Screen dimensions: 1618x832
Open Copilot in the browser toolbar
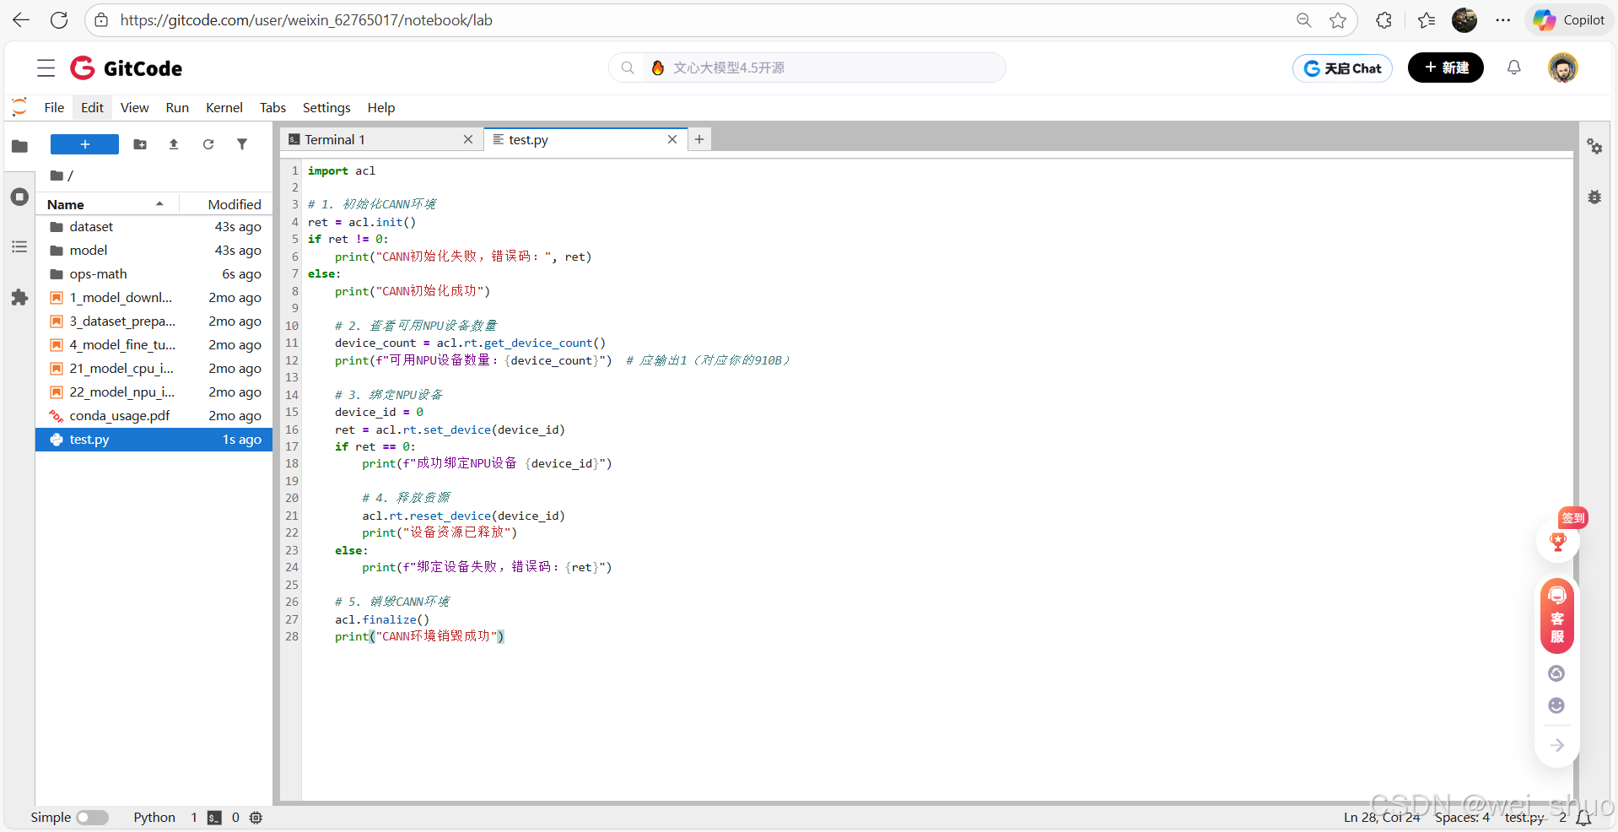pos(1569,20)
